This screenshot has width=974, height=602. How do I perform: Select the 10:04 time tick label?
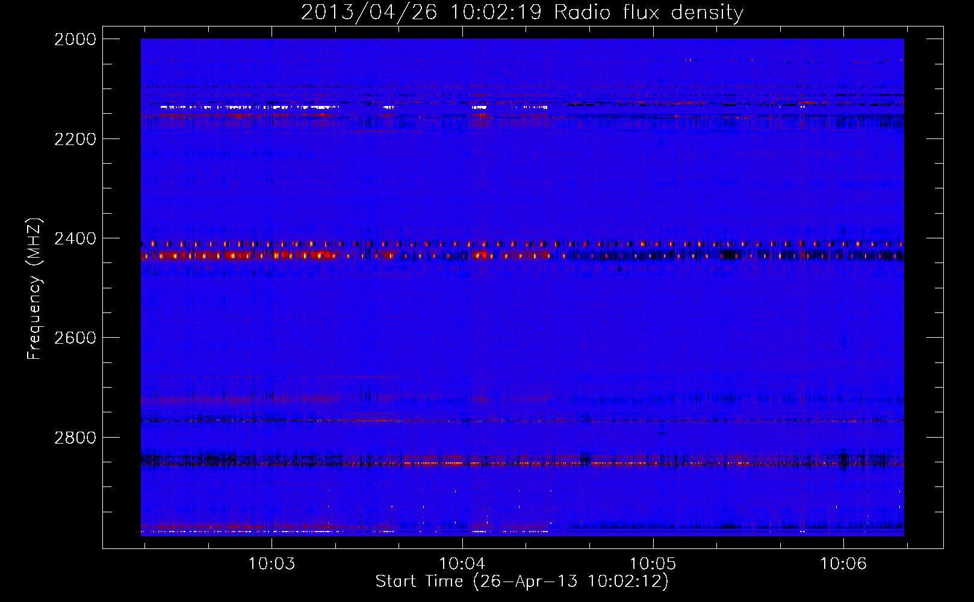(x=462, y=563)
